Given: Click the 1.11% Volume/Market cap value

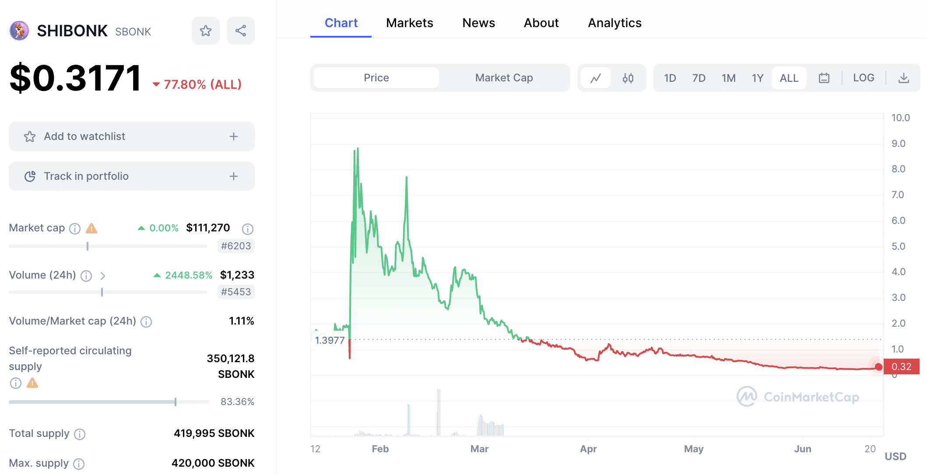Looking at the screenshot, I should tap(242, 321).
